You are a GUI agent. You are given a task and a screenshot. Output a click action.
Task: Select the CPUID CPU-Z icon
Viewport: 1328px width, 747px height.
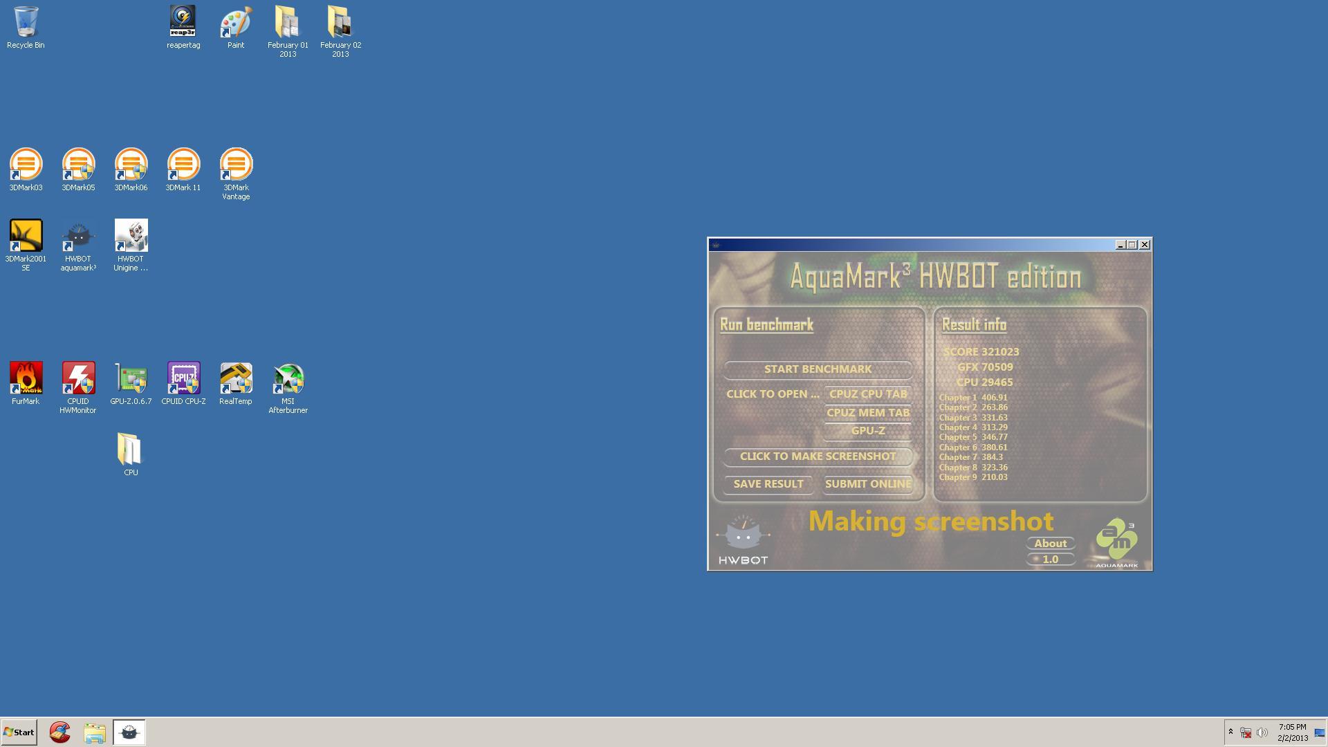[183, 383]
